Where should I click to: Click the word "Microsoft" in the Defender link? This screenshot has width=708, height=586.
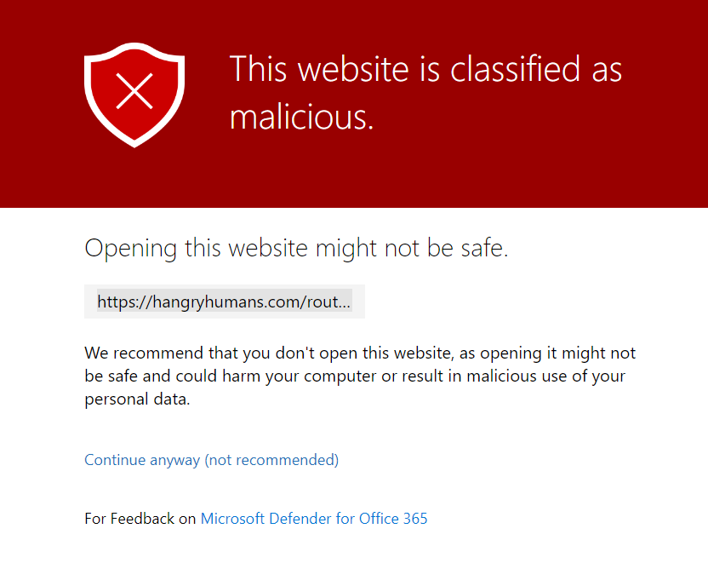(x=233, y=518)
